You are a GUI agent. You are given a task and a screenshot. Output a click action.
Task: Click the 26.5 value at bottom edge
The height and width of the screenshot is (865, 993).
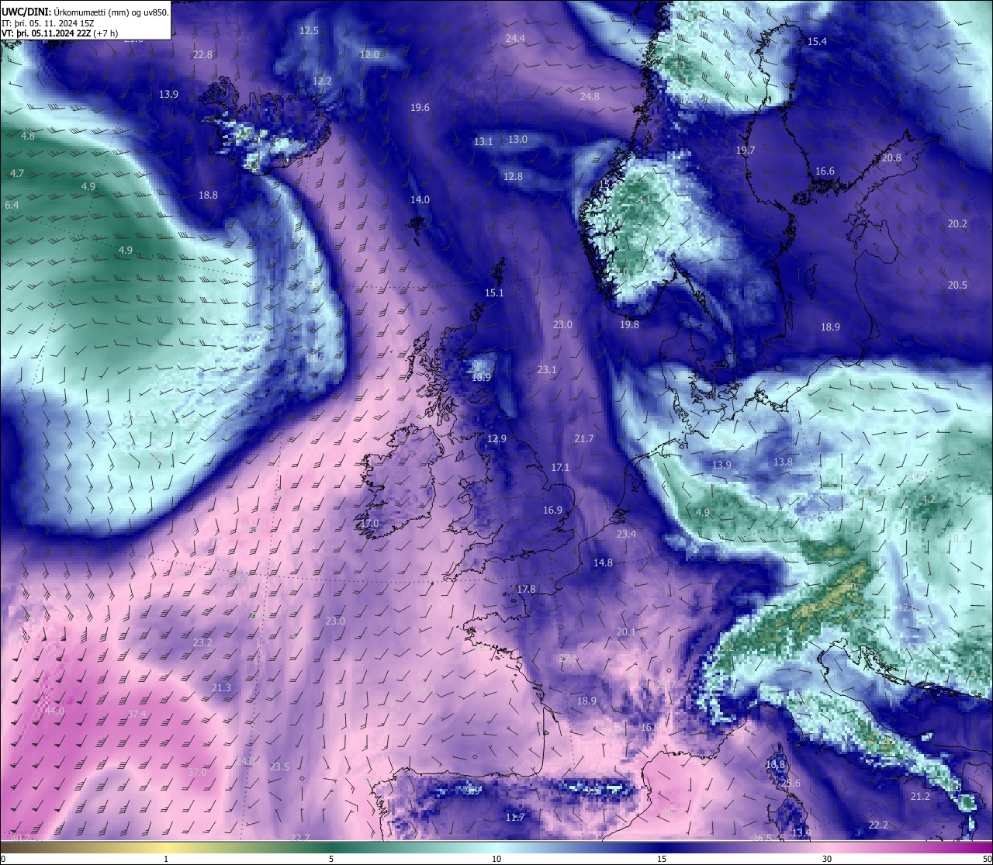[762, 839]
